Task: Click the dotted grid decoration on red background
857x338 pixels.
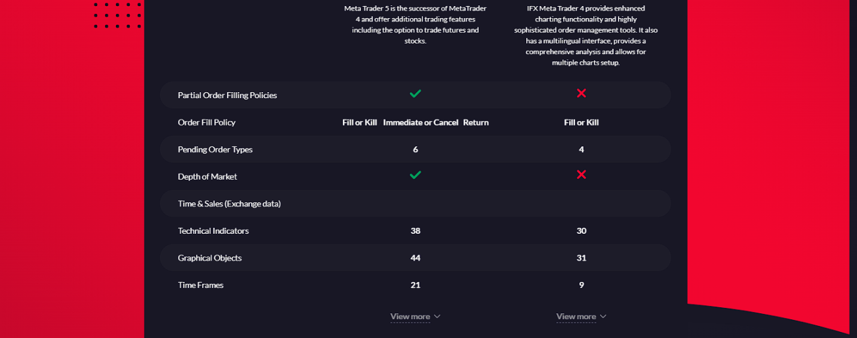Action: (x=117, y=15)
